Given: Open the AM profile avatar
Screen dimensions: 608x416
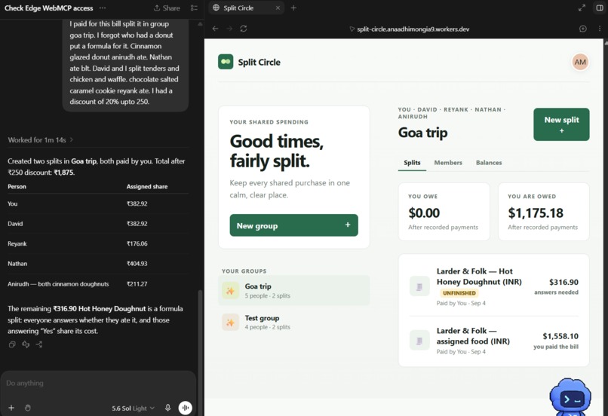Looking at the screenshot, I should 580,62.
